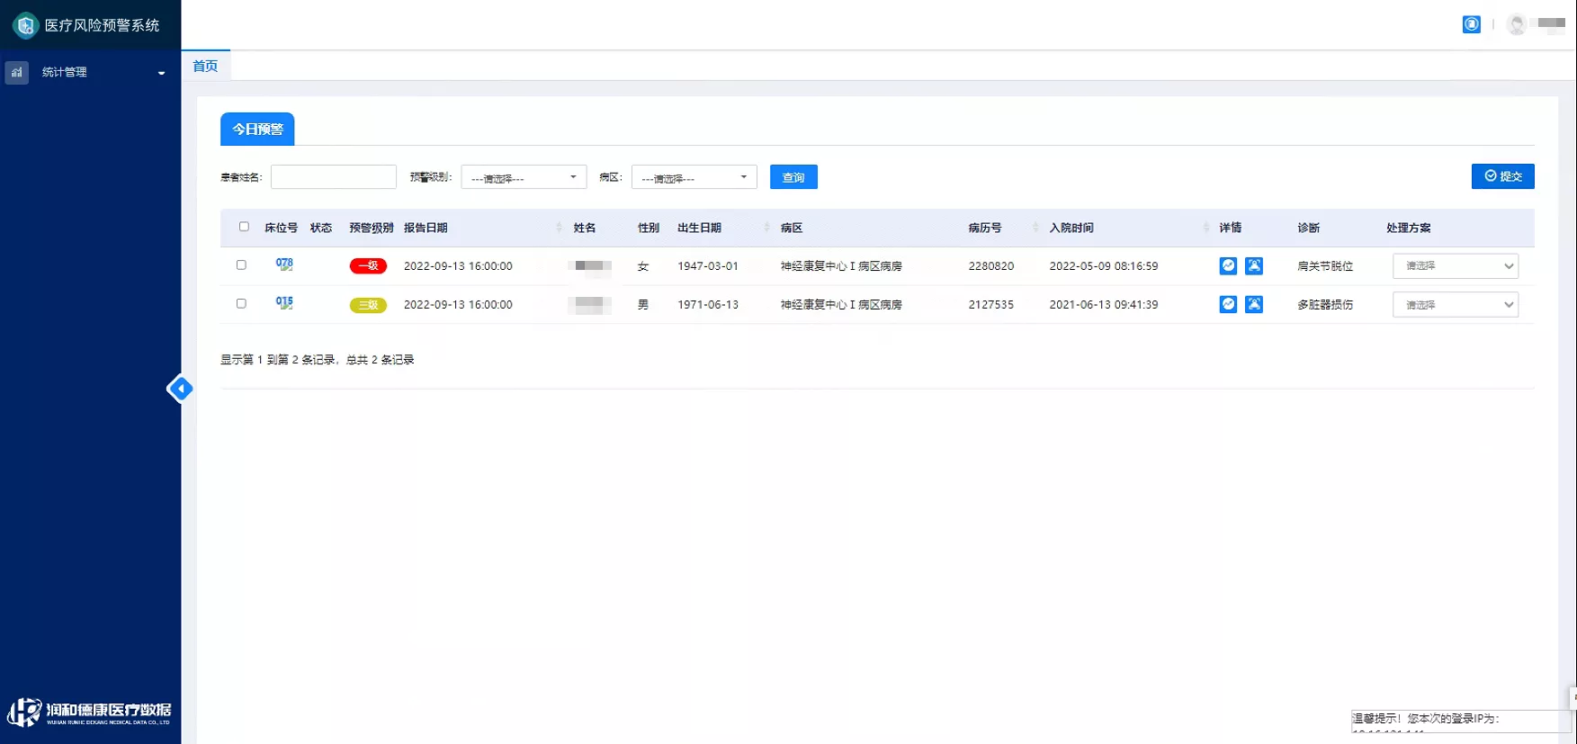Click the 查询 search button
Image resolution: width=1577 pixels, height=744 pixels.
pos(793,177)
